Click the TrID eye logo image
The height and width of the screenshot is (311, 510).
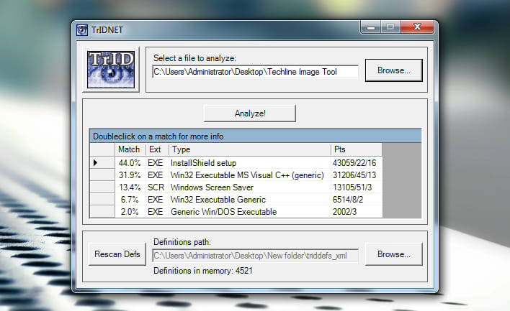point(111,70)
